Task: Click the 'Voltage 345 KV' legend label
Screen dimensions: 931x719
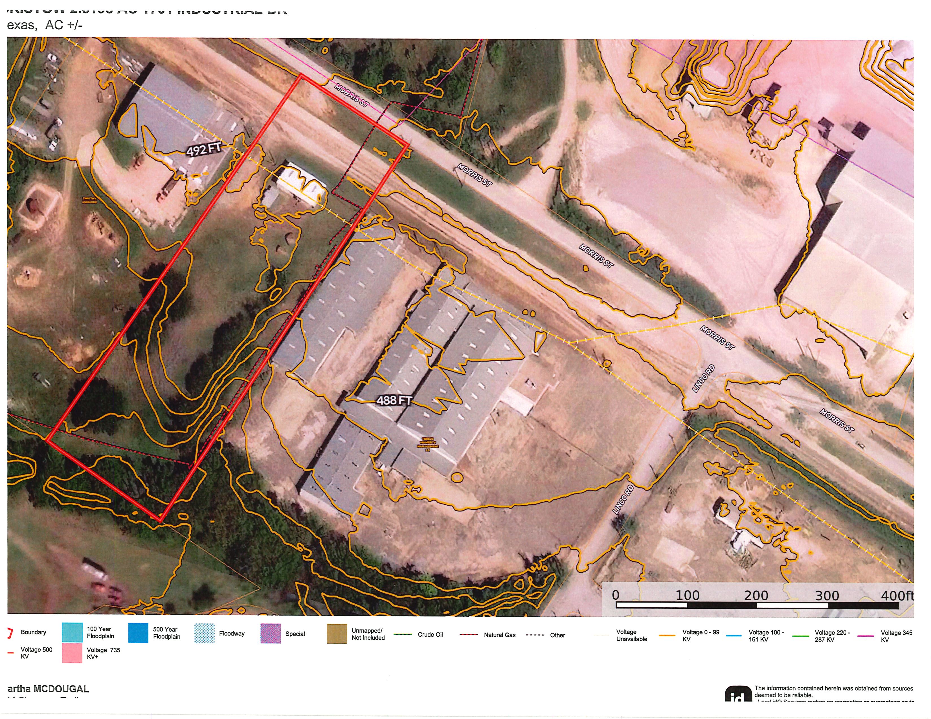Action: [x=897, y=636]
